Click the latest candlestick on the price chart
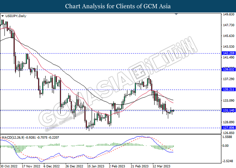Image resolution: width=236 pixels, height=168 pixels. (174, 111)
